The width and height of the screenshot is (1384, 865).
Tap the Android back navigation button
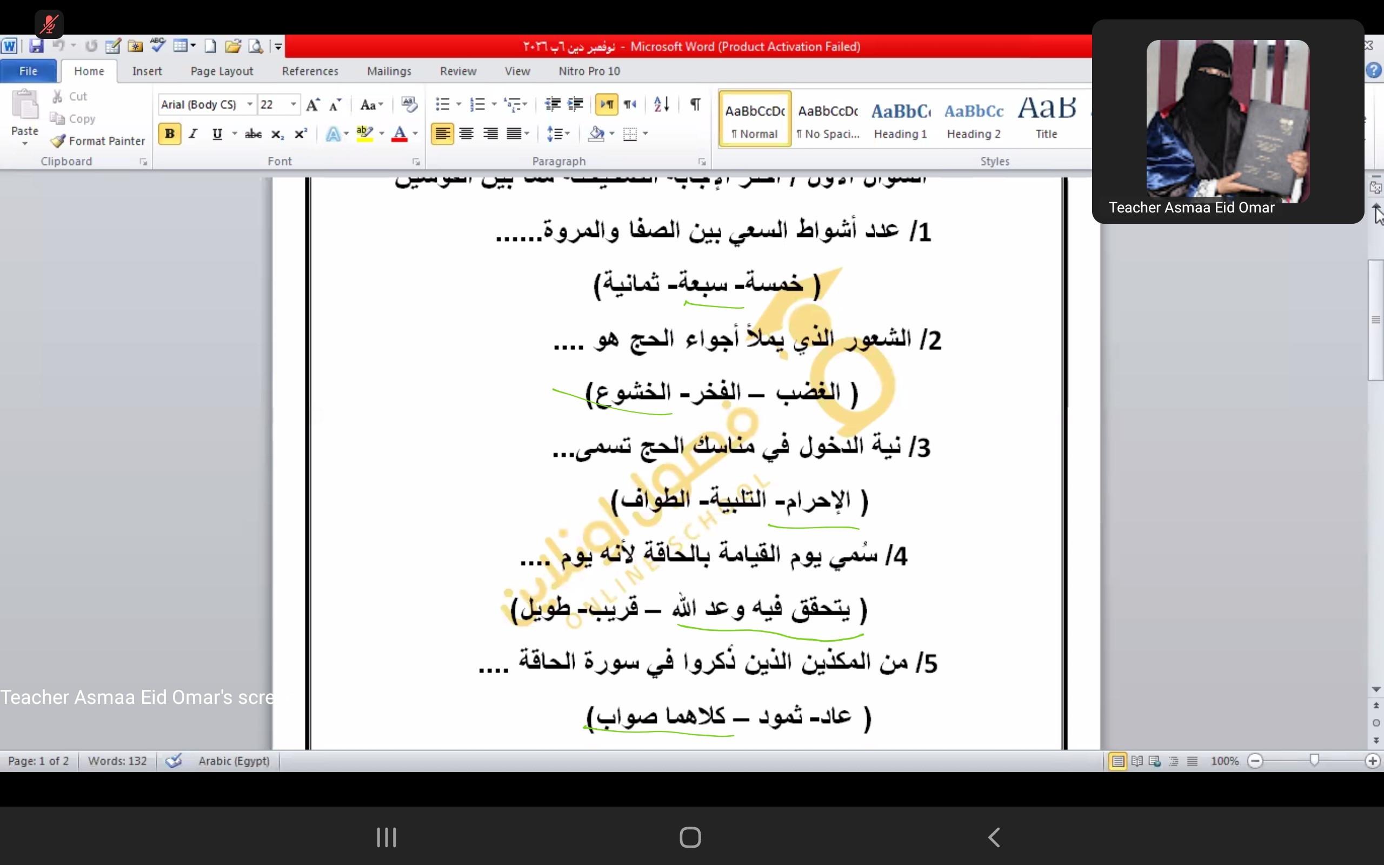[993, 837]
